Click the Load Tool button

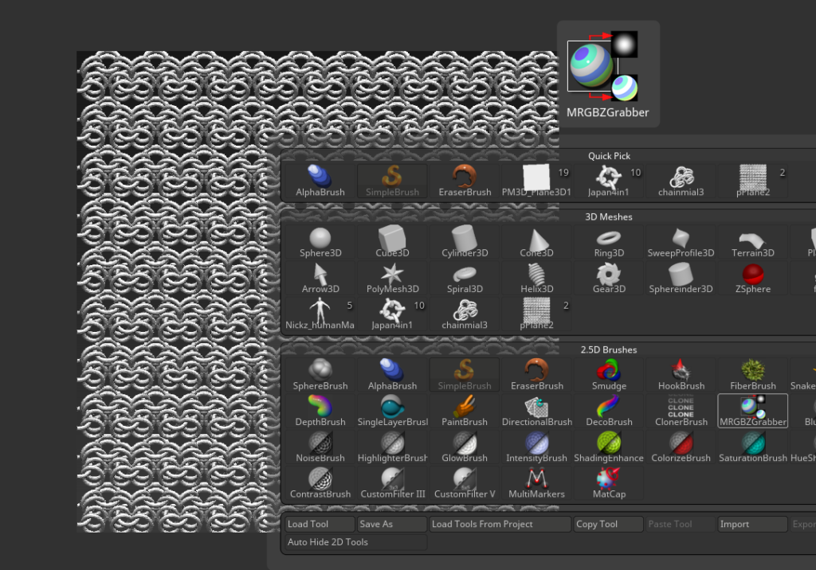pos(320,525)
